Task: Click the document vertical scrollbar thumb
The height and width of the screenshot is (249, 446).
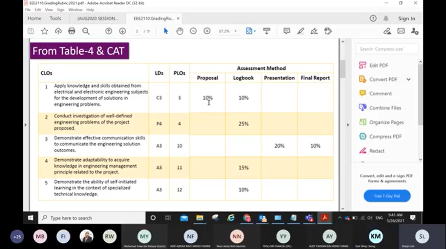Action: pyautogui.click(x=343, y=68)
